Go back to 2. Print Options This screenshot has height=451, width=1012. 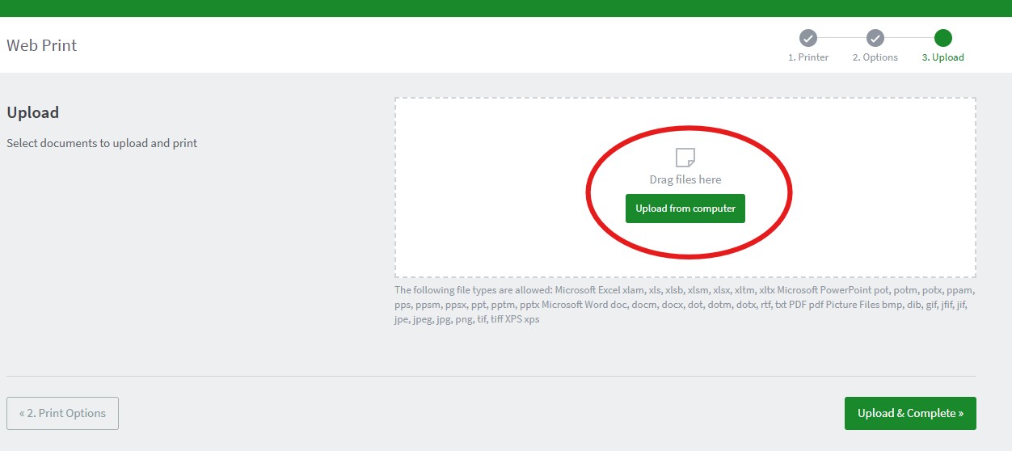click(63, 413)
